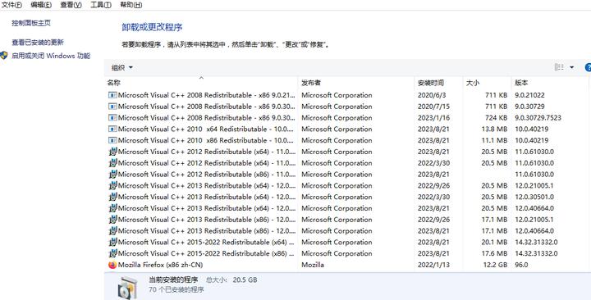Open the view options dropdown arrow
This screenshot has width=591, height=300.
(x=572, y=67)
